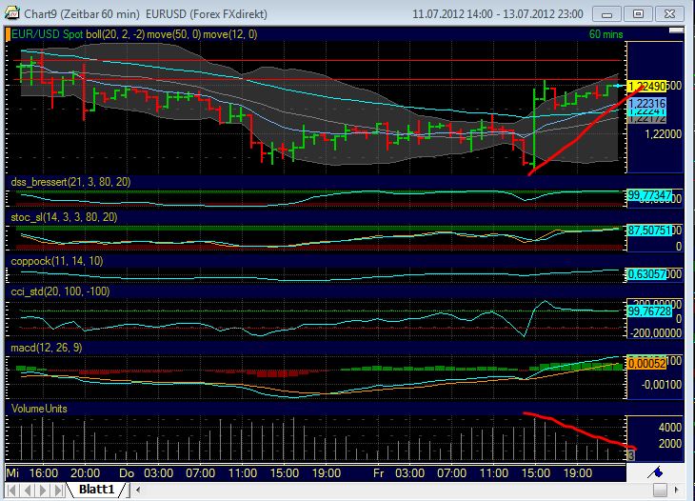The width and height of the screenshot is (695, 501).
Task: Click the Mi day label on the time axis
Action: [x=12, y=473]
